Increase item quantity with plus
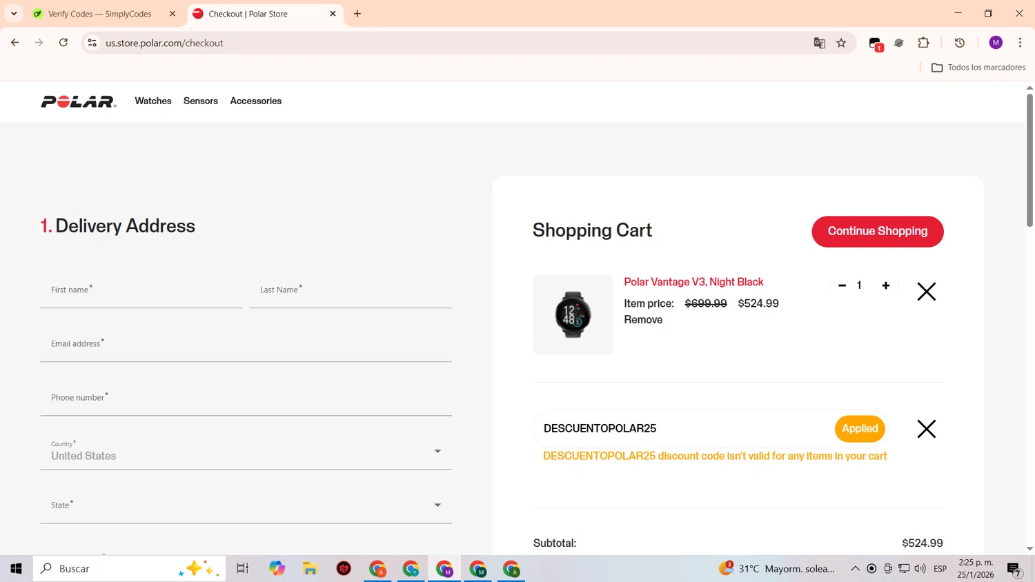Viewport: 1035px width, 582px height. point(886,285)
